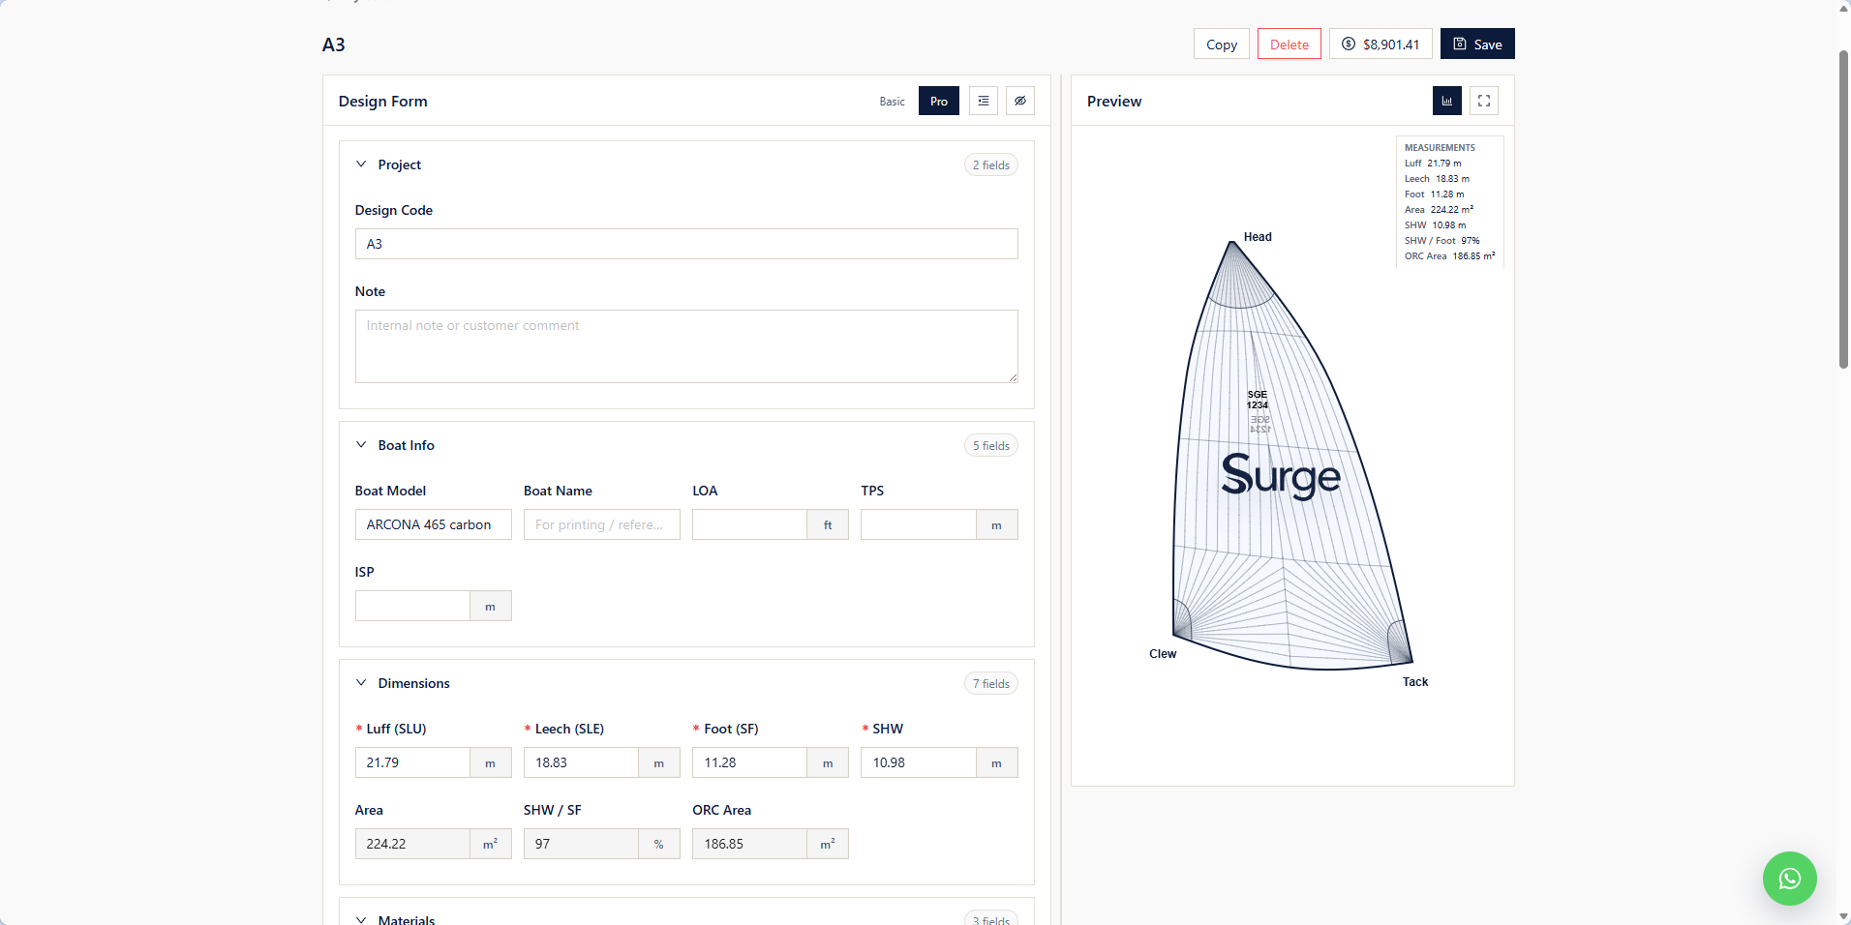Focus the TPS input field
The height and width of the screenshot is (925, 1851).
918,524
